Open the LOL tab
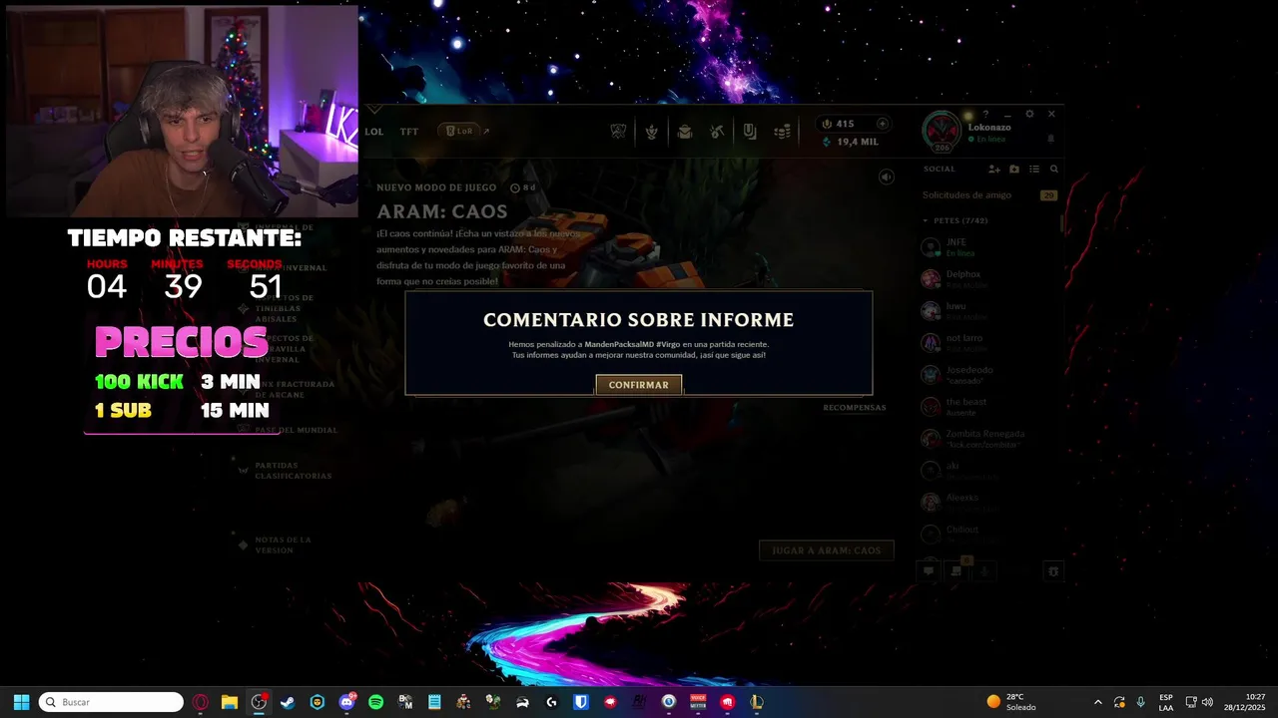 click(x=374, y=132)
